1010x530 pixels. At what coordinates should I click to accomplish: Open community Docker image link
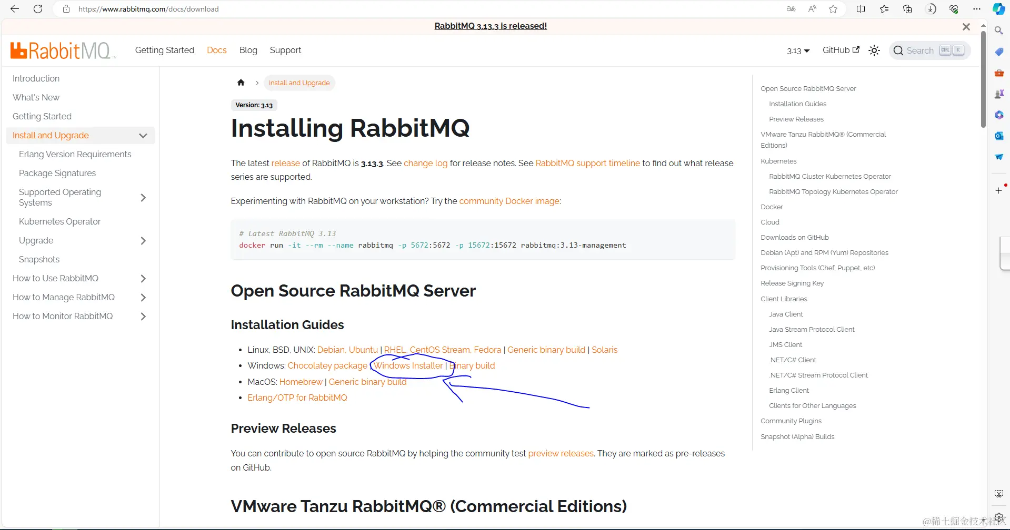coord(509,201)
